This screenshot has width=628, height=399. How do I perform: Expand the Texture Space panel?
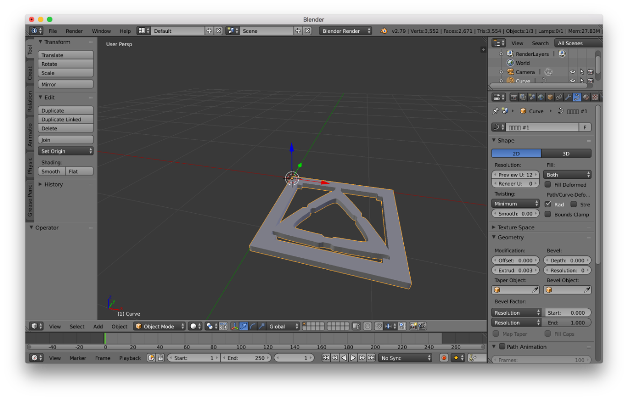[x=516, y=227]
